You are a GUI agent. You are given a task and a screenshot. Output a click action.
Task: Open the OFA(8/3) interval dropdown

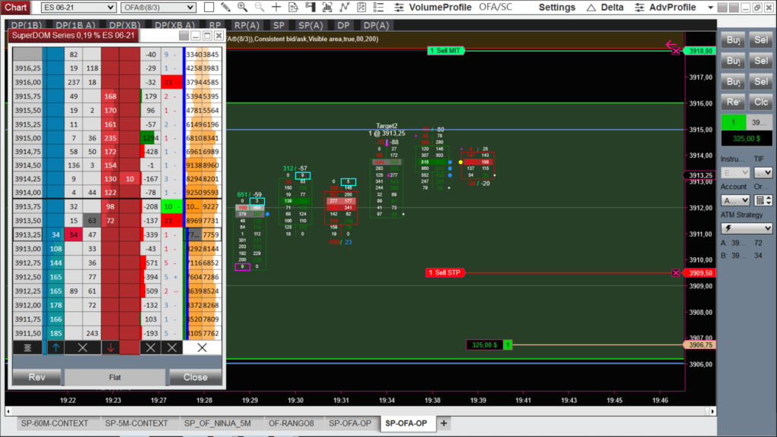pyautogui.click(x=158, y=8)
